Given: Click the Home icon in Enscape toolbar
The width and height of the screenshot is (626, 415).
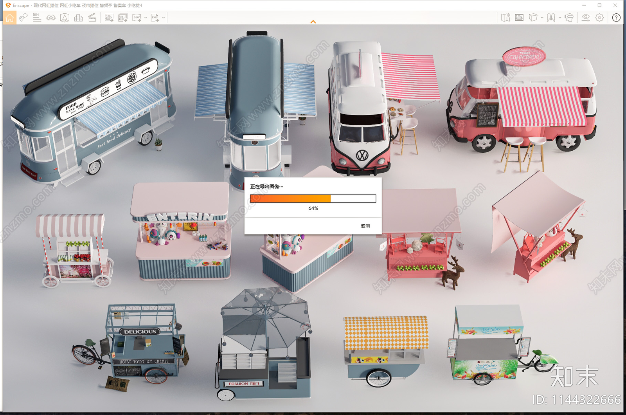Looking at the screenshot, I should click(x=9, y=18).
